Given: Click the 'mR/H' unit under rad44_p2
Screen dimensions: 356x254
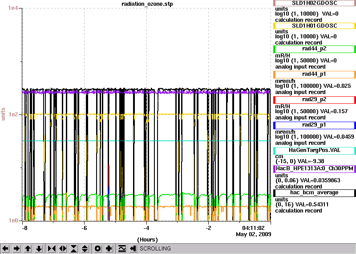Looking at the screenshot, I should pyautogui.click(x=283, y=56).
